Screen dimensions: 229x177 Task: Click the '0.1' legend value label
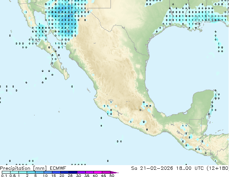click(x=4, y=176)
